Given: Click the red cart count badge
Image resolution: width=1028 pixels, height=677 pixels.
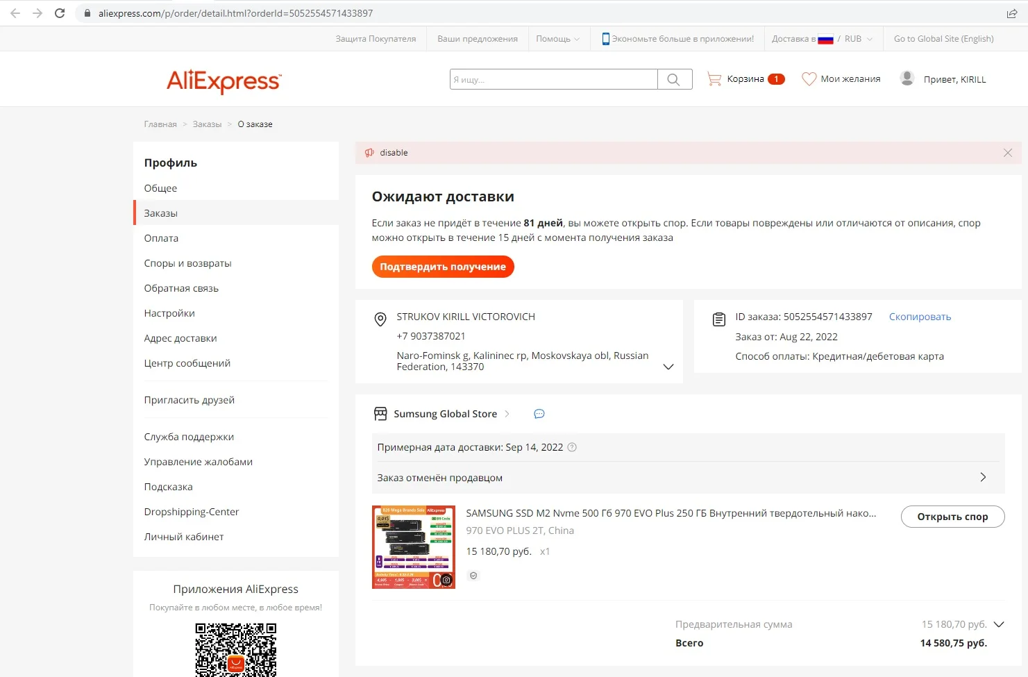Looking at the screenshot, I should point(776,79).
